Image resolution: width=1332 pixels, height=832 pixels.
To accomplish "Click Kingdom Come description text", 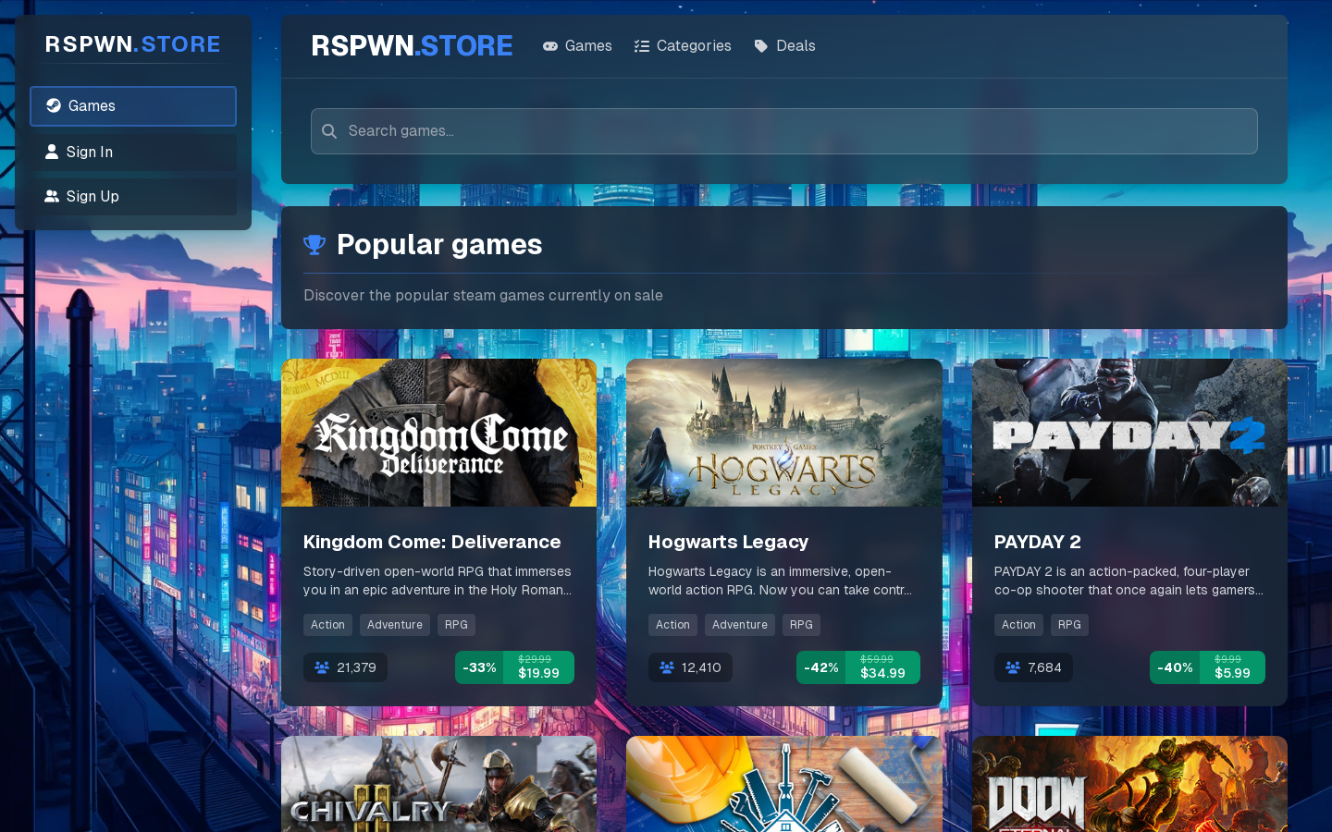I will (x=438, y=581).
